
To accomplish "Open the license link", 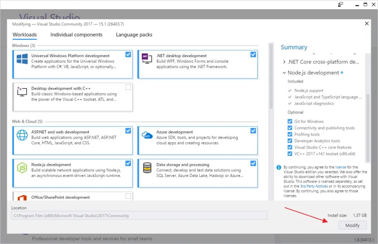I will (340, 167).
